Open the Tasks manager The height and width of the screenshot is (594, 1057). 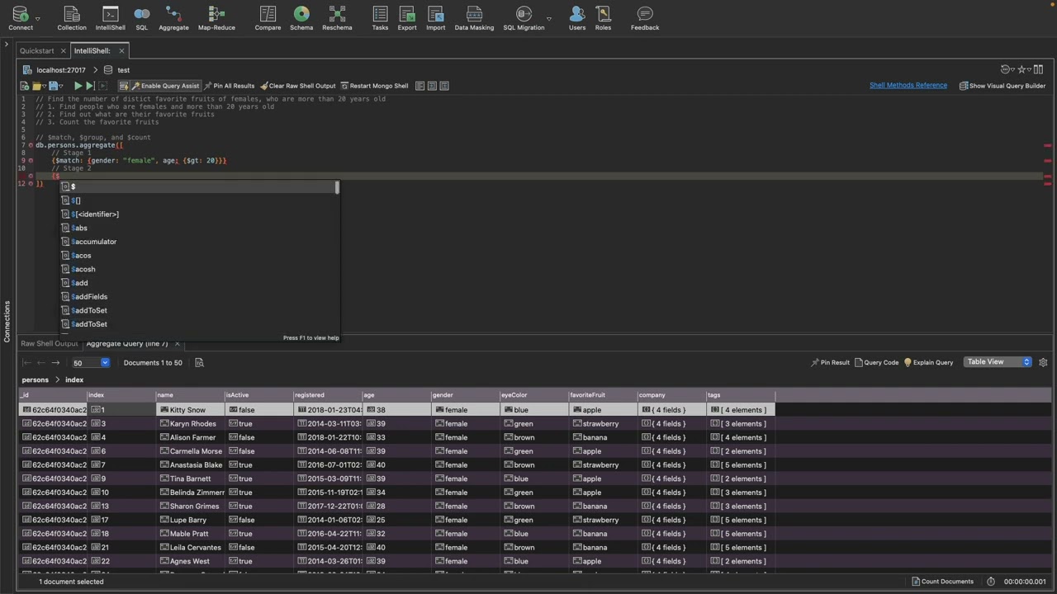point(380,17)
